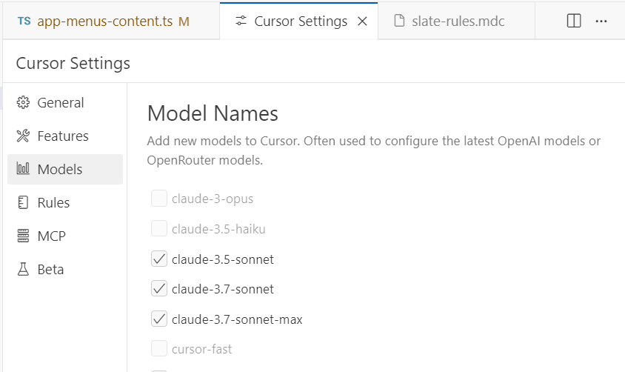
Task: Split the editor with the layout icon
Action: pyautogui.click(x=574, y=21)
